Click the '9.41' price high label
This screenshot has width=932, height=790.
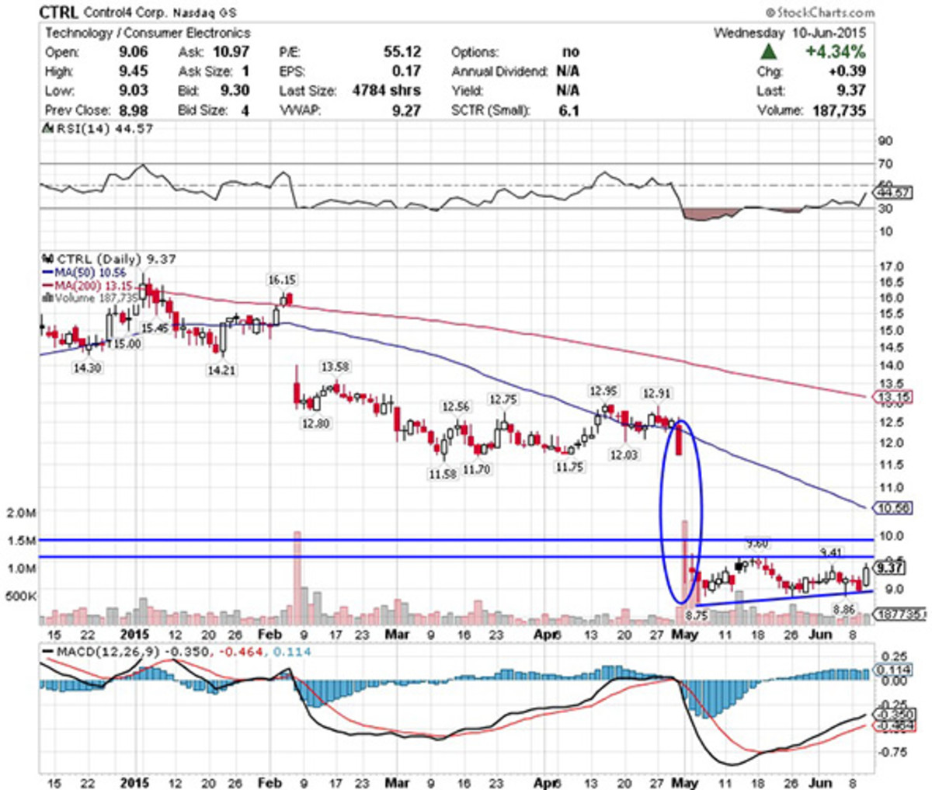tap(831, 552)
